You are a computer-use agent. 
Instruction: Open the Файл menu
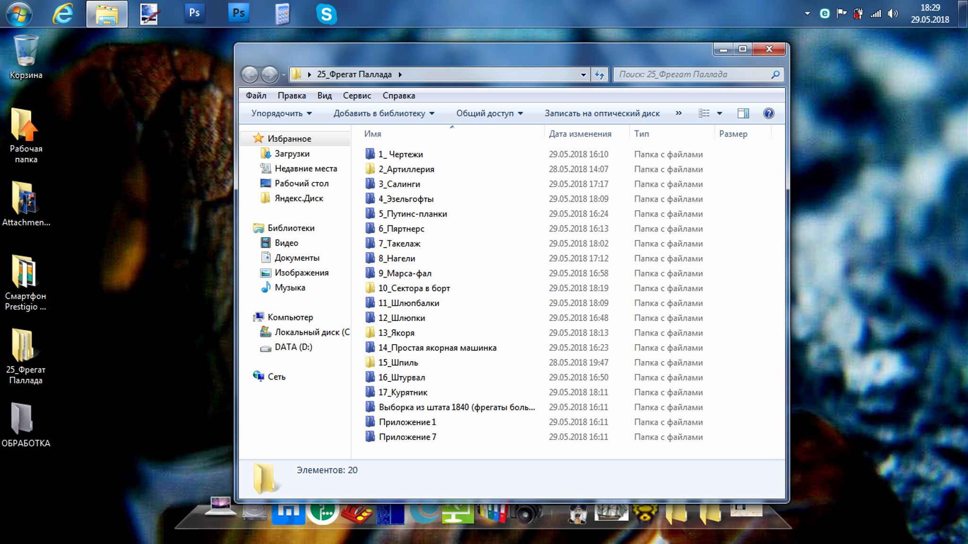coord(256,95)
